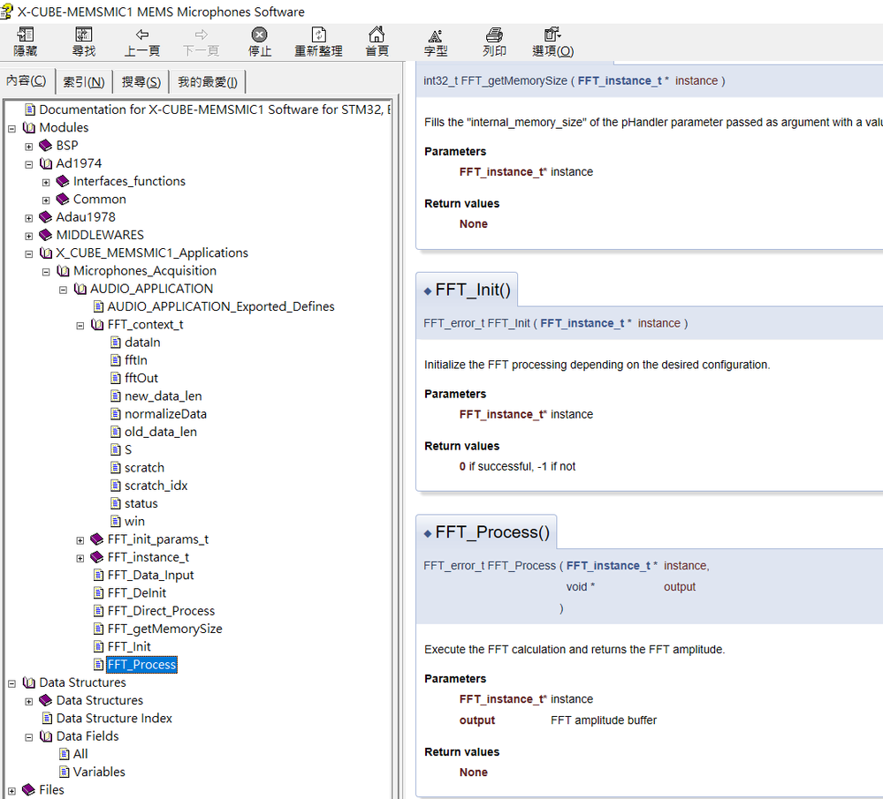Open FFT_instance_t link in FFT_getMemorySize signature
The image size is (883, 799).
tap(620, 80)
